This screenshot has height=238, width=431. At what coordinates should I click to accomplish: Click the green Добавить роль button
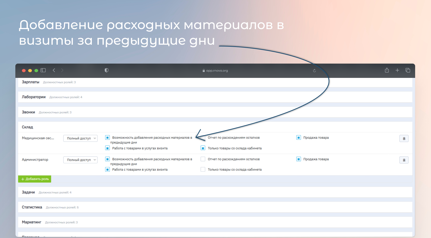[x=35, y=179]
